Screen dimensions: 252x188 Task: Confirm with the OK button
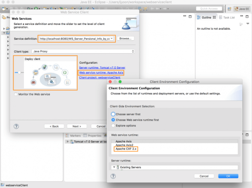[228, 176]
